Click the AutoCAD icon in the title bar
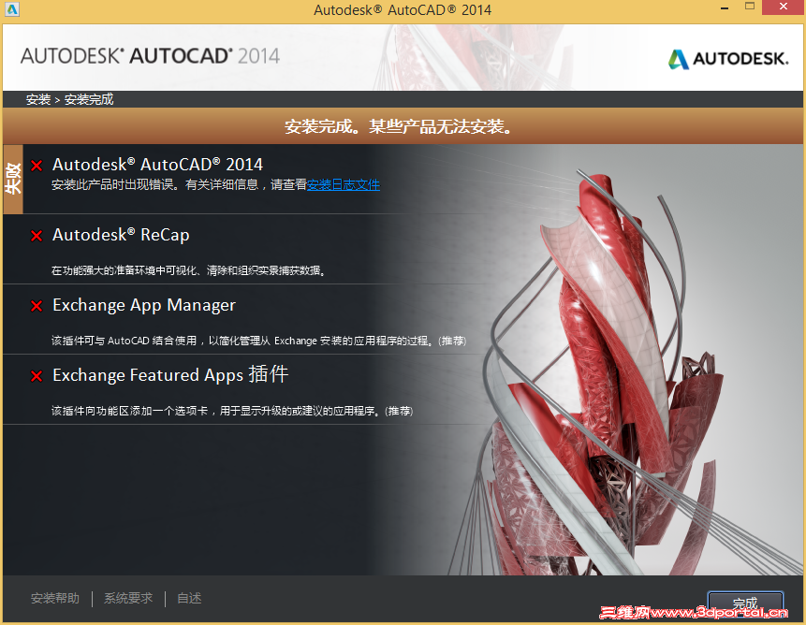806x625 pixels. point(12,7)
